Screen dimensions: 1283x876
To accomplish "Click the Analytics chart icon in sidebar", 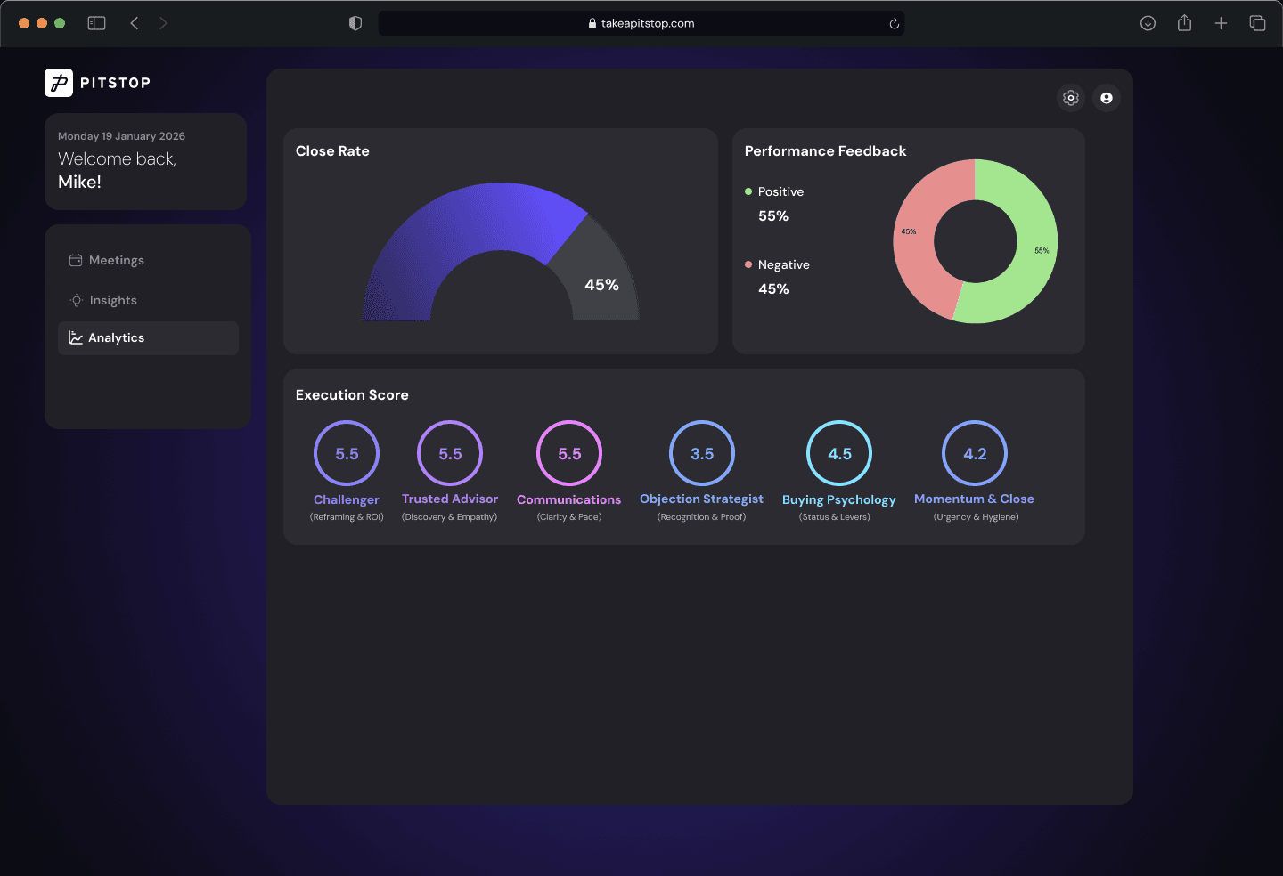I will (x=76, y=337).
